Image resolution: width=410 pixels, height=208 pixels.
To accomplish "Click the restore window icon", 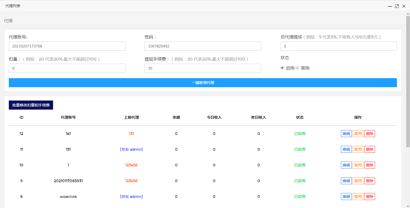I will click(397, 6).
